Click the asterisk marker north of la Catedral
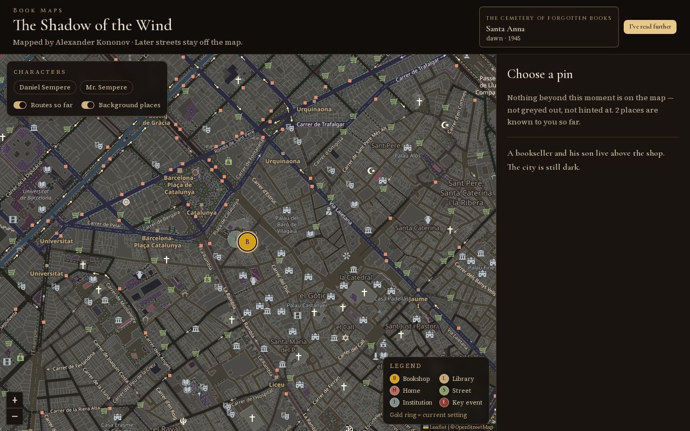This screenshot has height=431, width=690. [347, 256]
